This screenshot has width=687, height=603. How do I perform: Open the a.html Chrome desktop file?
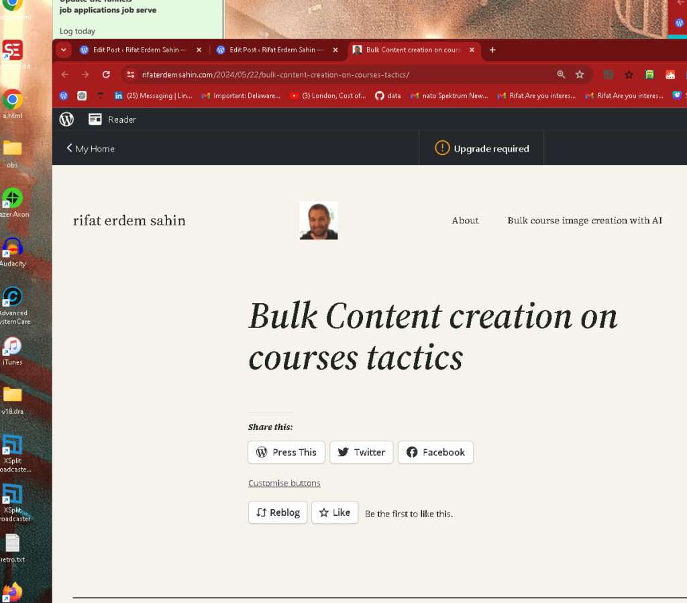pos(12,104)
